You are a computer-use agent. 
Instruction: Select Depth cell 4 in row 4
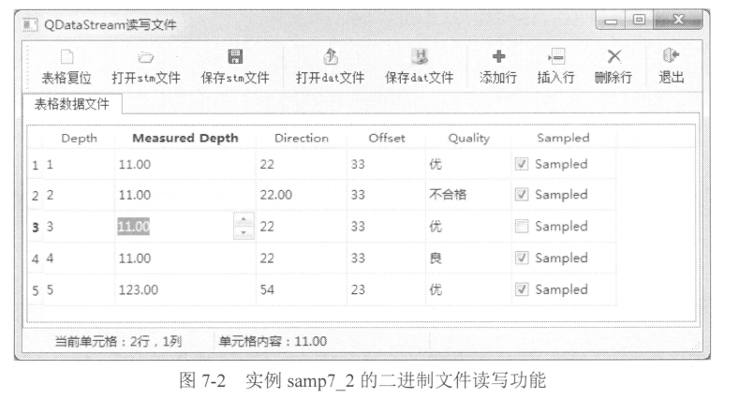(x=79, y=259)
